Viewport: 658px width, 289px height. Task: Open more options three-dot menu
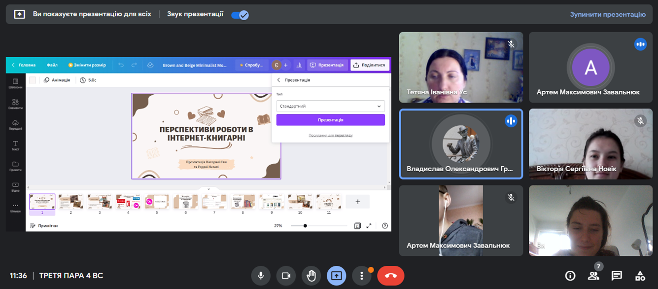click(x=362, y=276)
